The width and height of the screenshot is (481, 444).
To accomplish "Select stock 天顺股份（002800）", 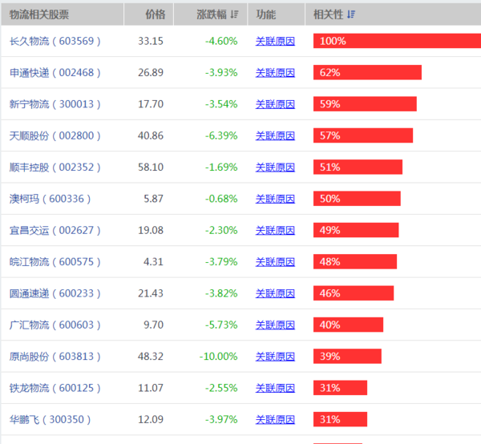I will [55, 135].
